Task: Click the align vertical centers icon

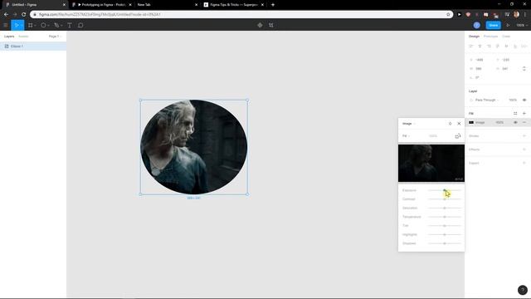Action: click(506, 47)
